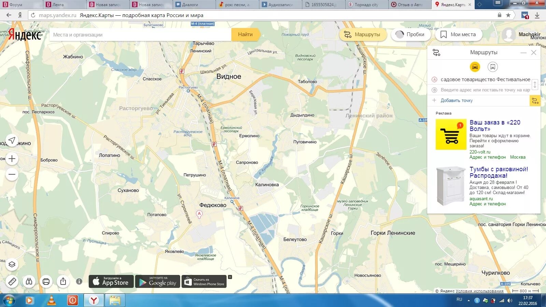Toggle the Пробки traffic layer

[410, 34]
